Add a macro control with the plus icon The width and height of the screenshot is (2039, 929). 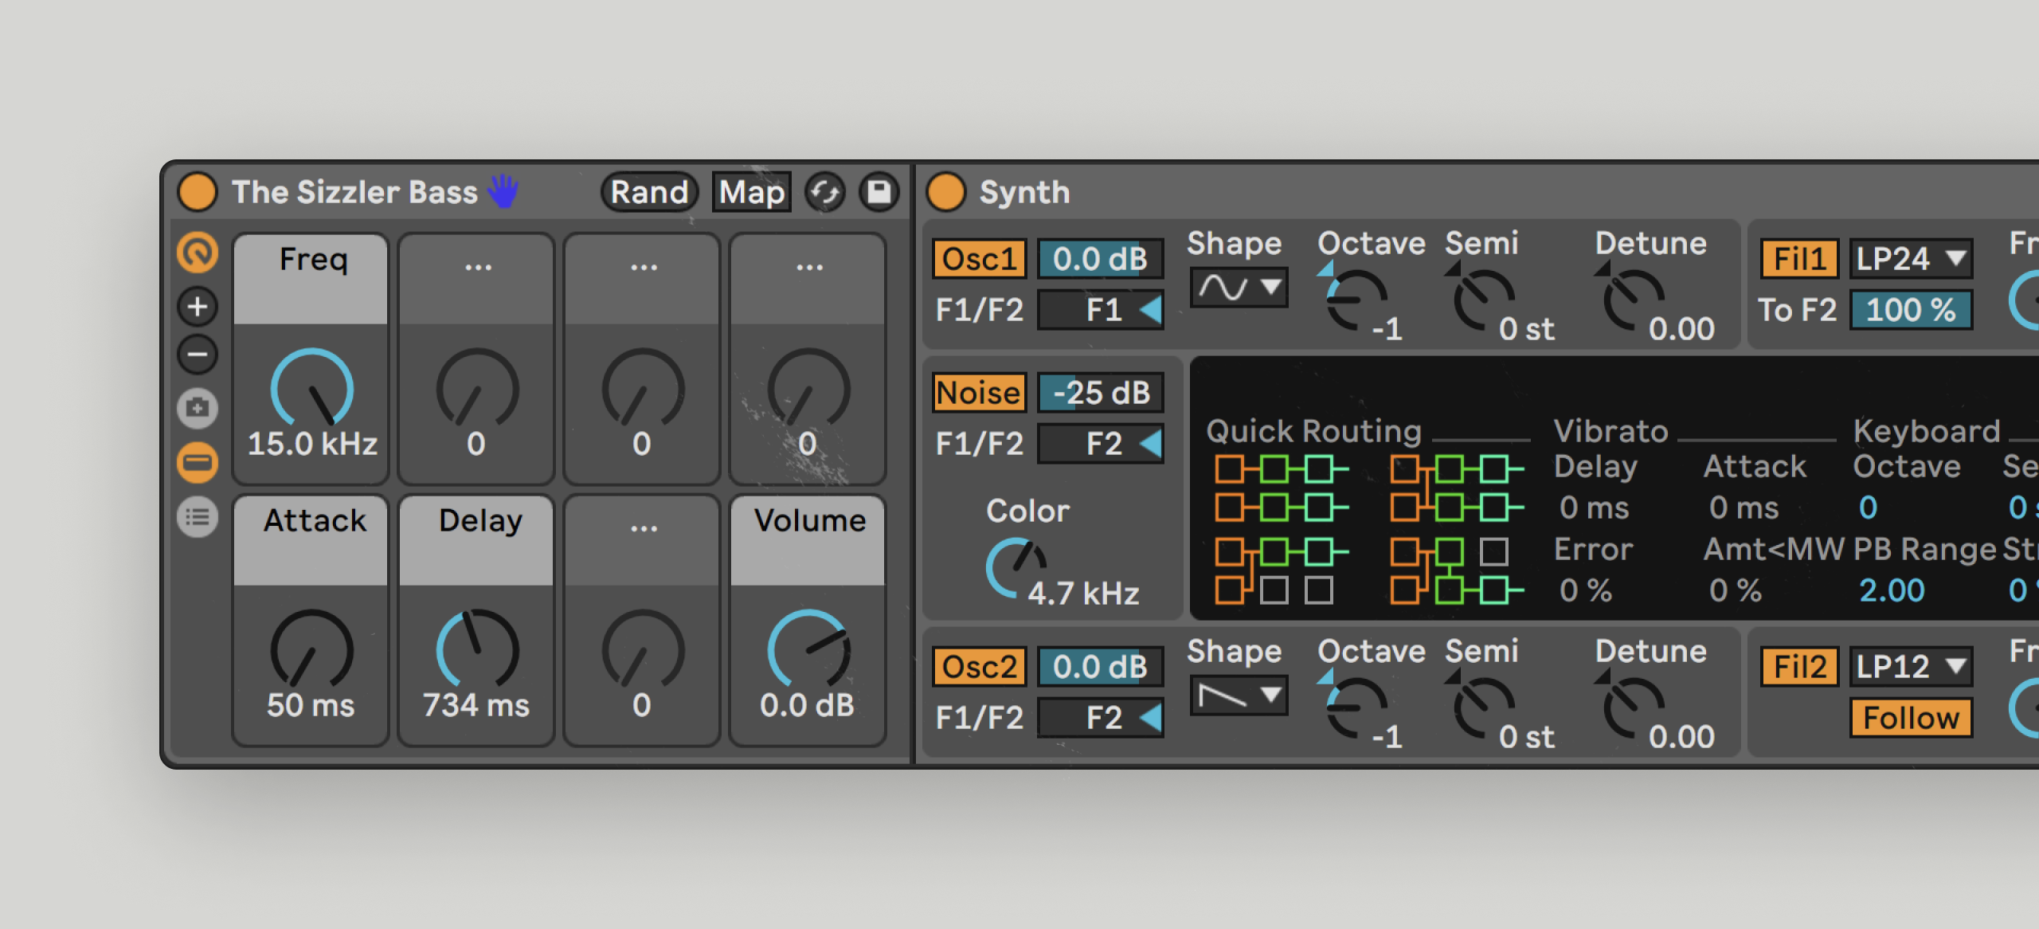tap(197, 307)
